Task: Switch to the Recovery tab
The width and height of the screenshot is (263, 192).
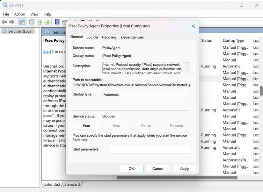Action: click(109, 37)
